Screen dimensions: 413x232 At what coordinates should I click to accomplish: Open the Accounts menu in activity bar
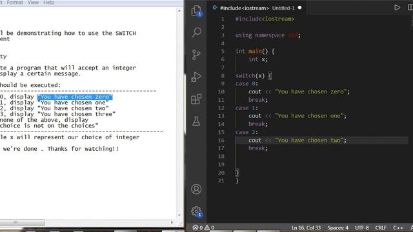tap(196, 189)
